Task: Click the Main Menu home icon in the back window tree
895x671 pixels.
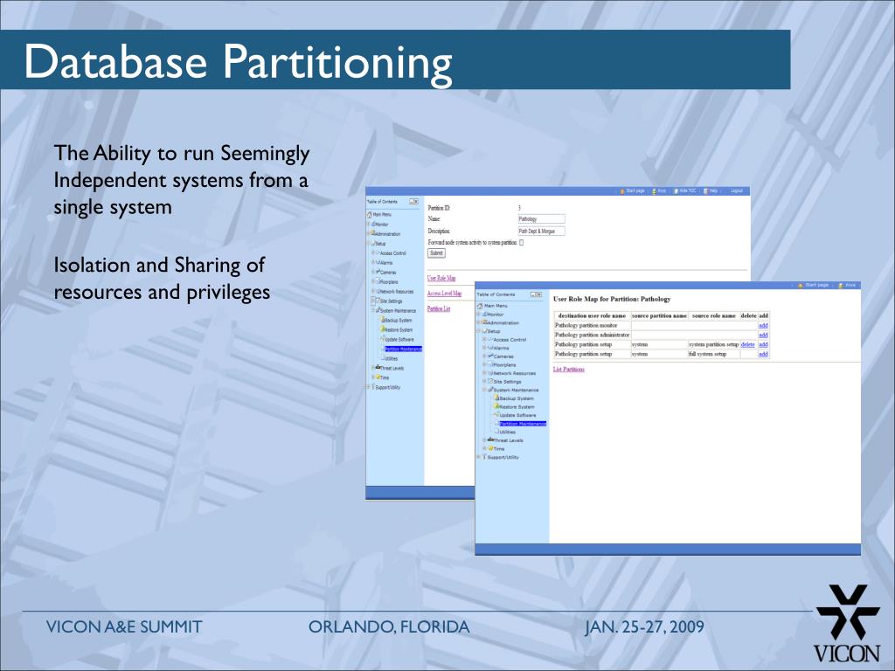Action: click(x=370, y=215)
